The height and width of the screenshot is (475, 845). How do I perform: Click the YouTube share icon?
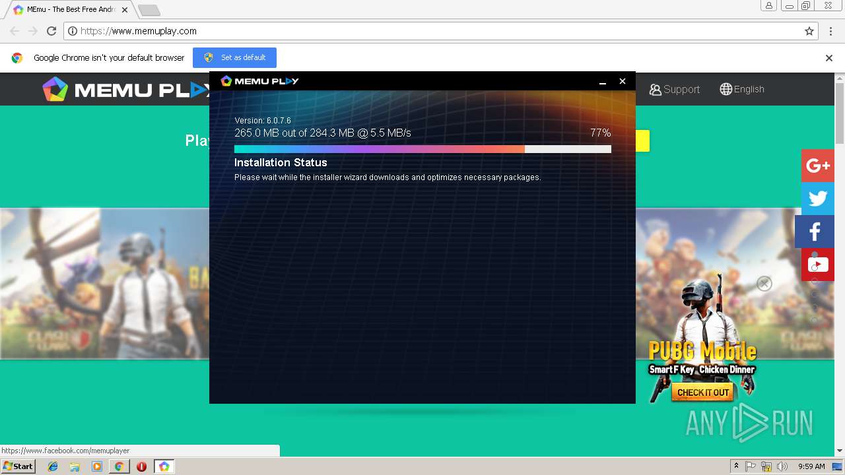818,265
